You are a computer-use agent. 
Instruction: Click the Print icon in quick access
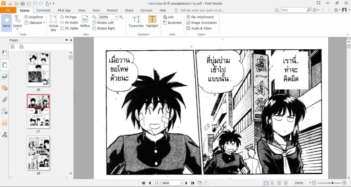coord(23,3)
